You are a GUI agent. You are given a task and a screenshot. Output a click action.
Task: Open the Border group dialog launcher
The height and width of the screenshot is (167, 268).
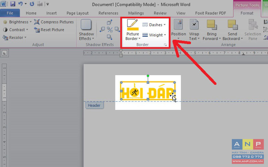165,45
